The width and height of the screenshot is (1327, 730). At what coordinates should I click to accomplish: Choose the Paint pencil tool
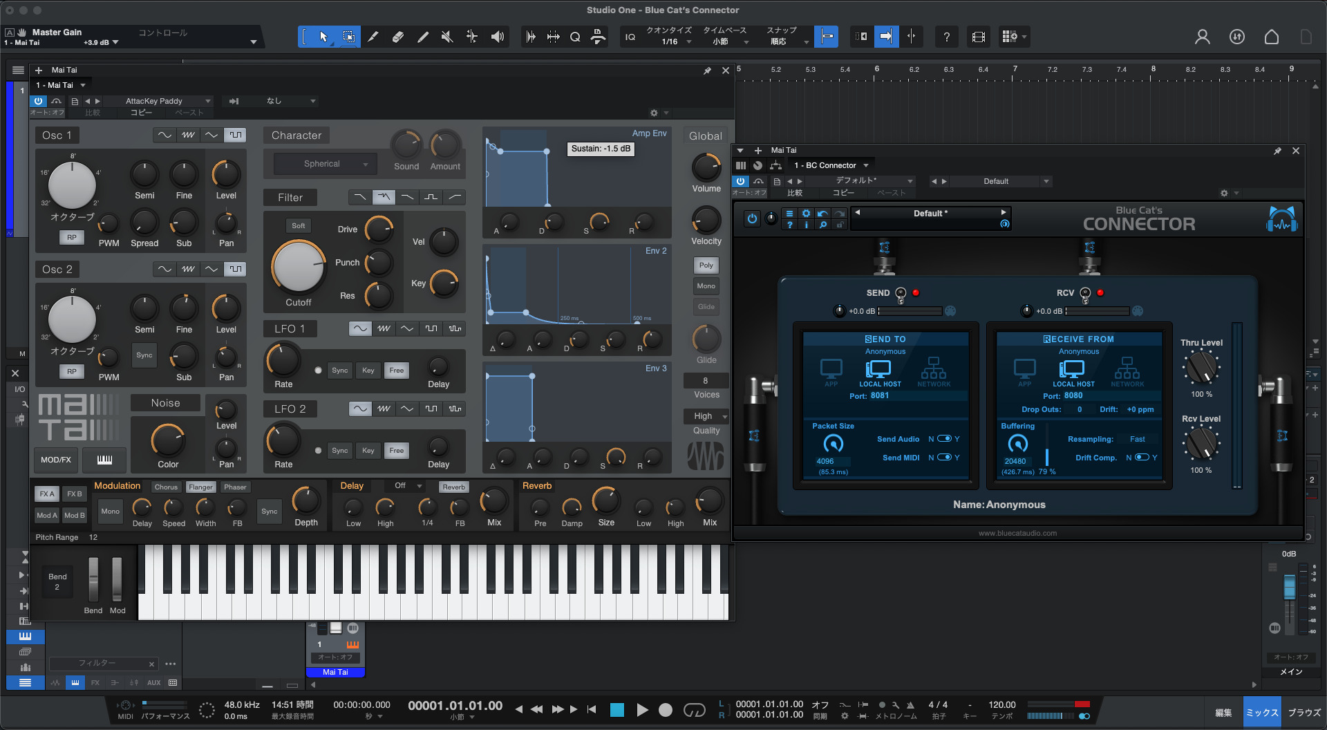(x=423, y=37)
